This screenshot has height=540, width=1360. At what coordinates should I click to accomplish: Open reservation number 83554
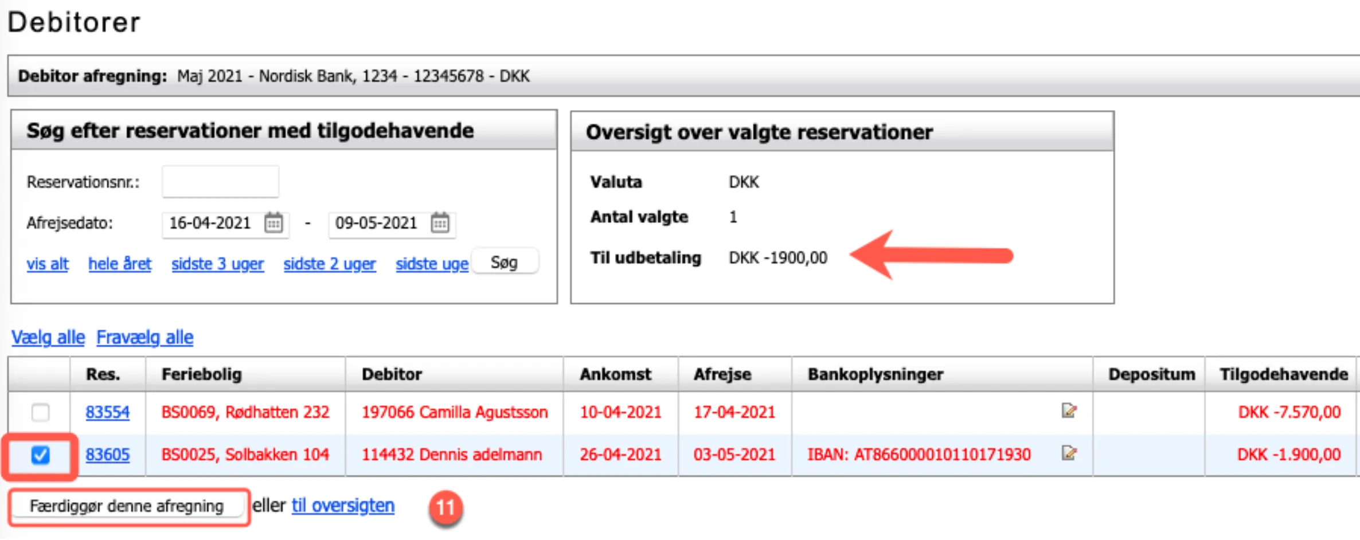coord(107,412)
